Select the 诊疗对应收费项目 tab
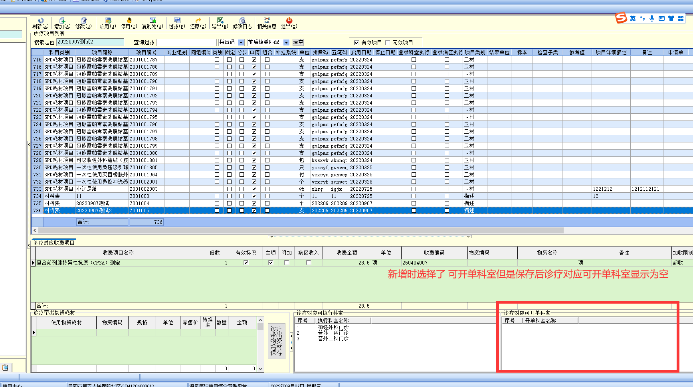 point(54,243)
